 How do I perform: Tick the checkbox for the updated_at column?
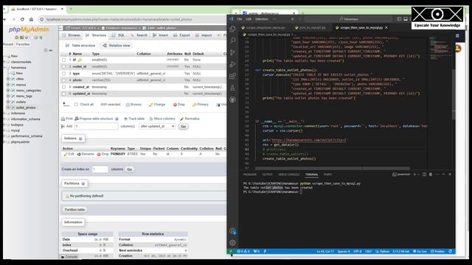pos(64,93)
